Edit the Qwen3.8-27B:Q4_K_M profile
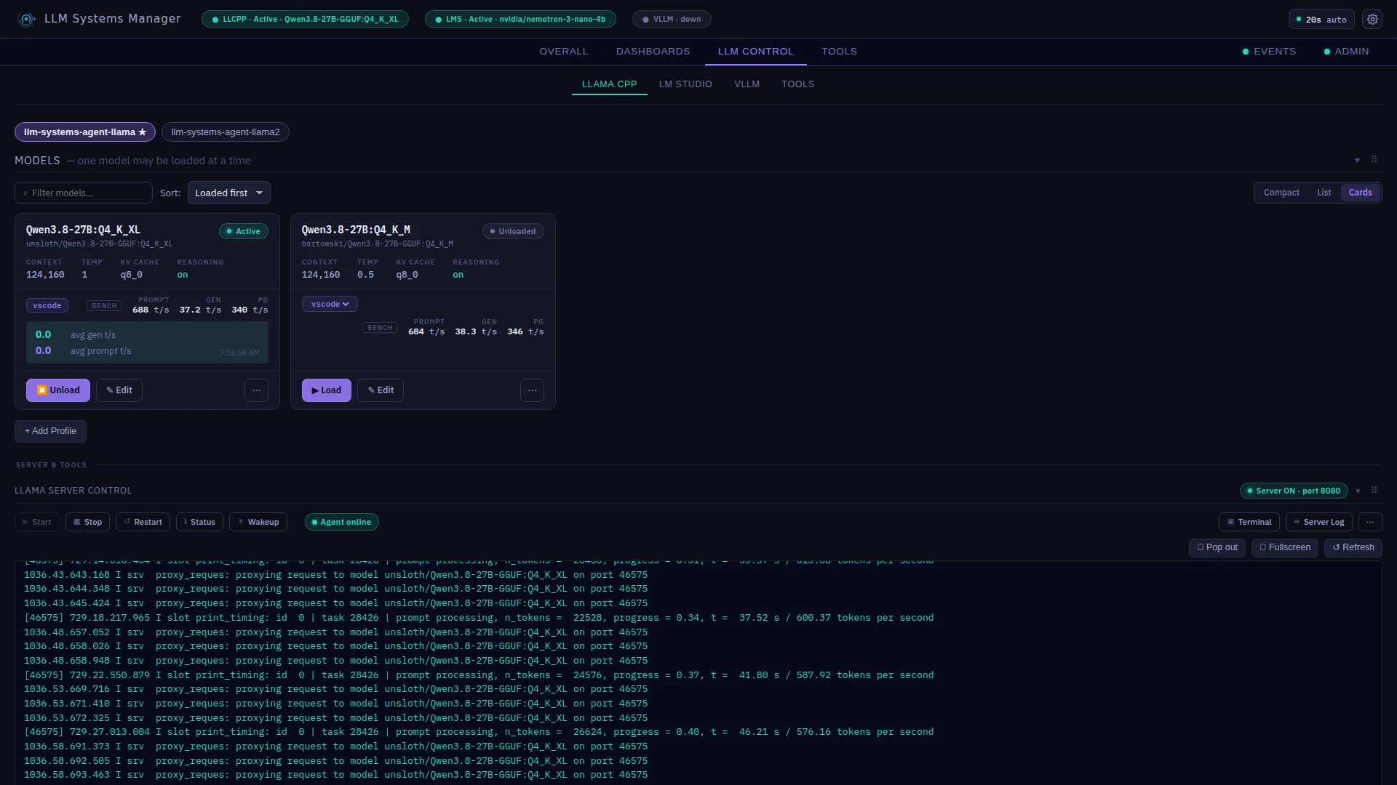Viewport: 1397px width, 785px height. coord(381,390)
